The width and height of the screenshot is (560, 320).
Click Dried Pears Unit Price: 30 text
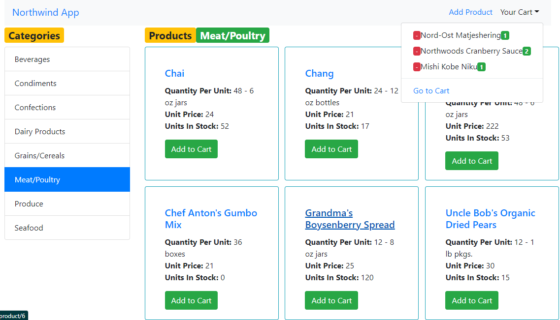(470, 266)
